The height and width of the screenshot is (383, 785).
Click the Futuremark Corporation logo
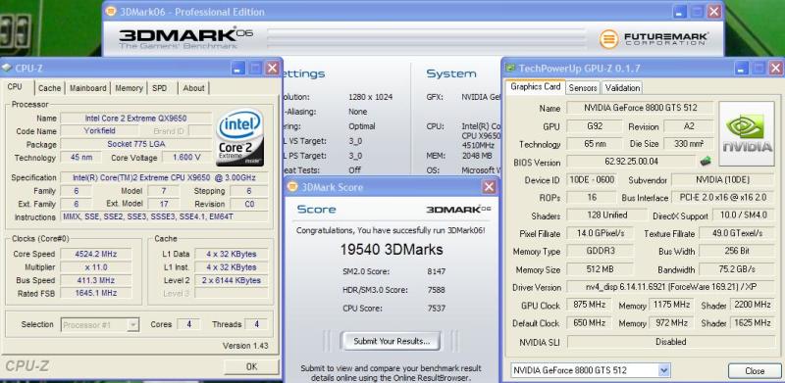654,39
